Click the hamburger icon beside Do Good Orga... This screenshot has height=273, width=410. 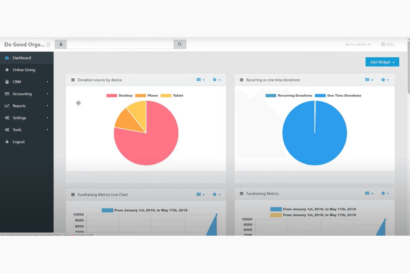click(48, 45)
